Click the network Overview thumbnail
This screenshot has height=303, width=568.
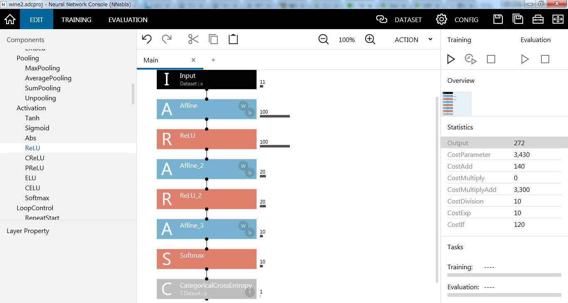[x=456, y=104]
